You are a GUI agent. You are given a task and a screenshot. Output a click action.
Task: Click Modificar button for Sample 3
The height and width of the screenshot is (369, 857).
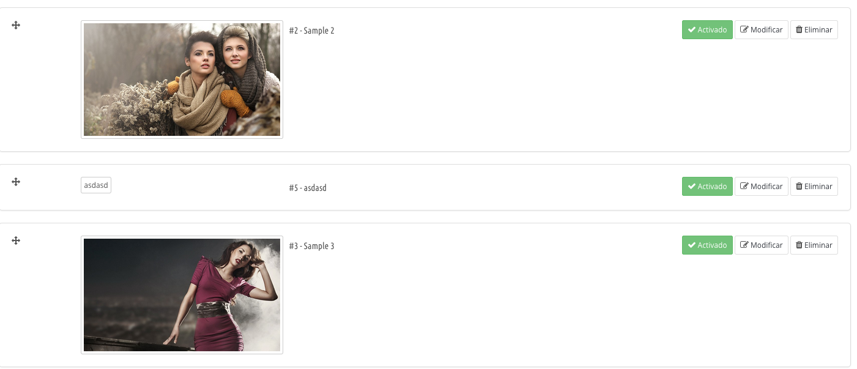762,245
